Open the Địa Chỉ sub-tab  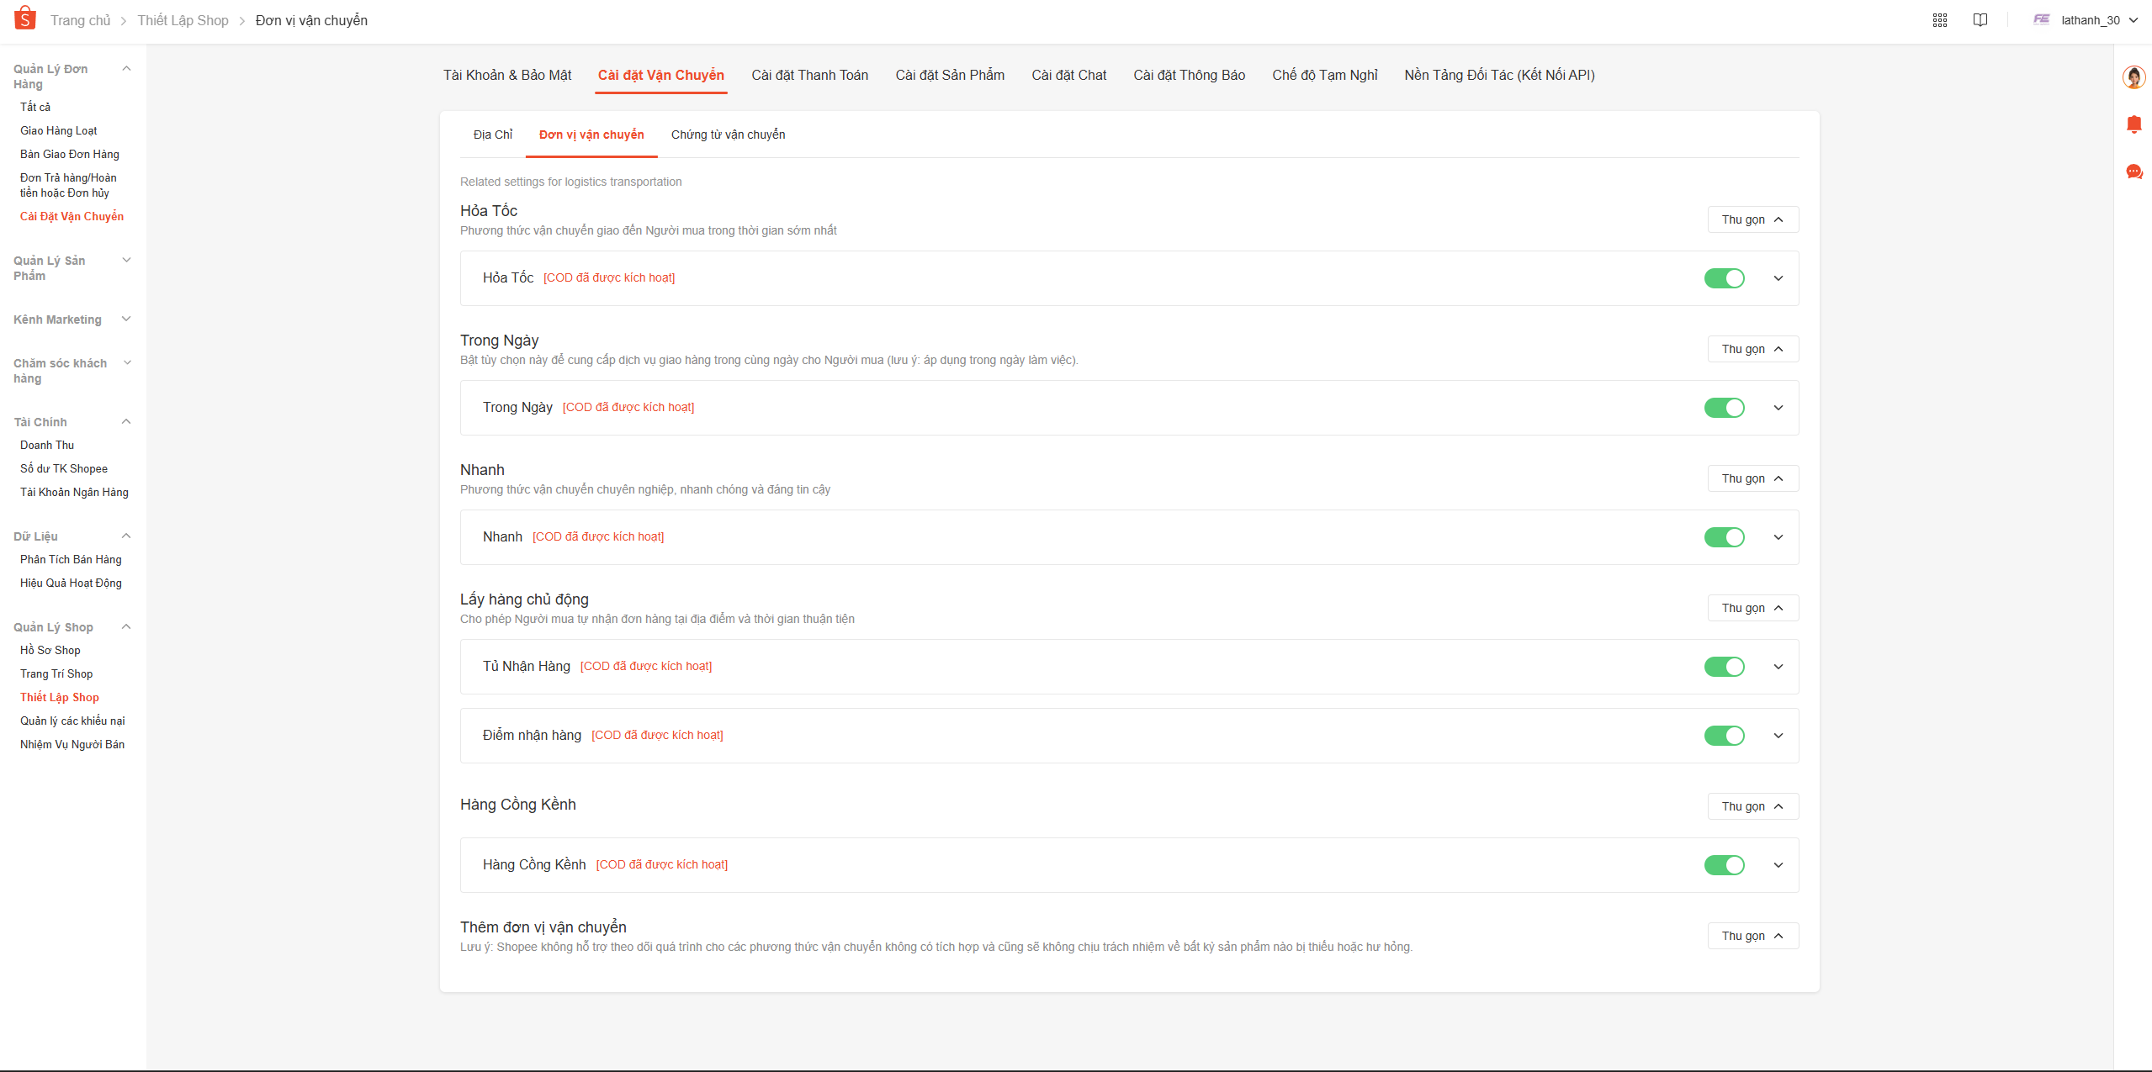492,135
